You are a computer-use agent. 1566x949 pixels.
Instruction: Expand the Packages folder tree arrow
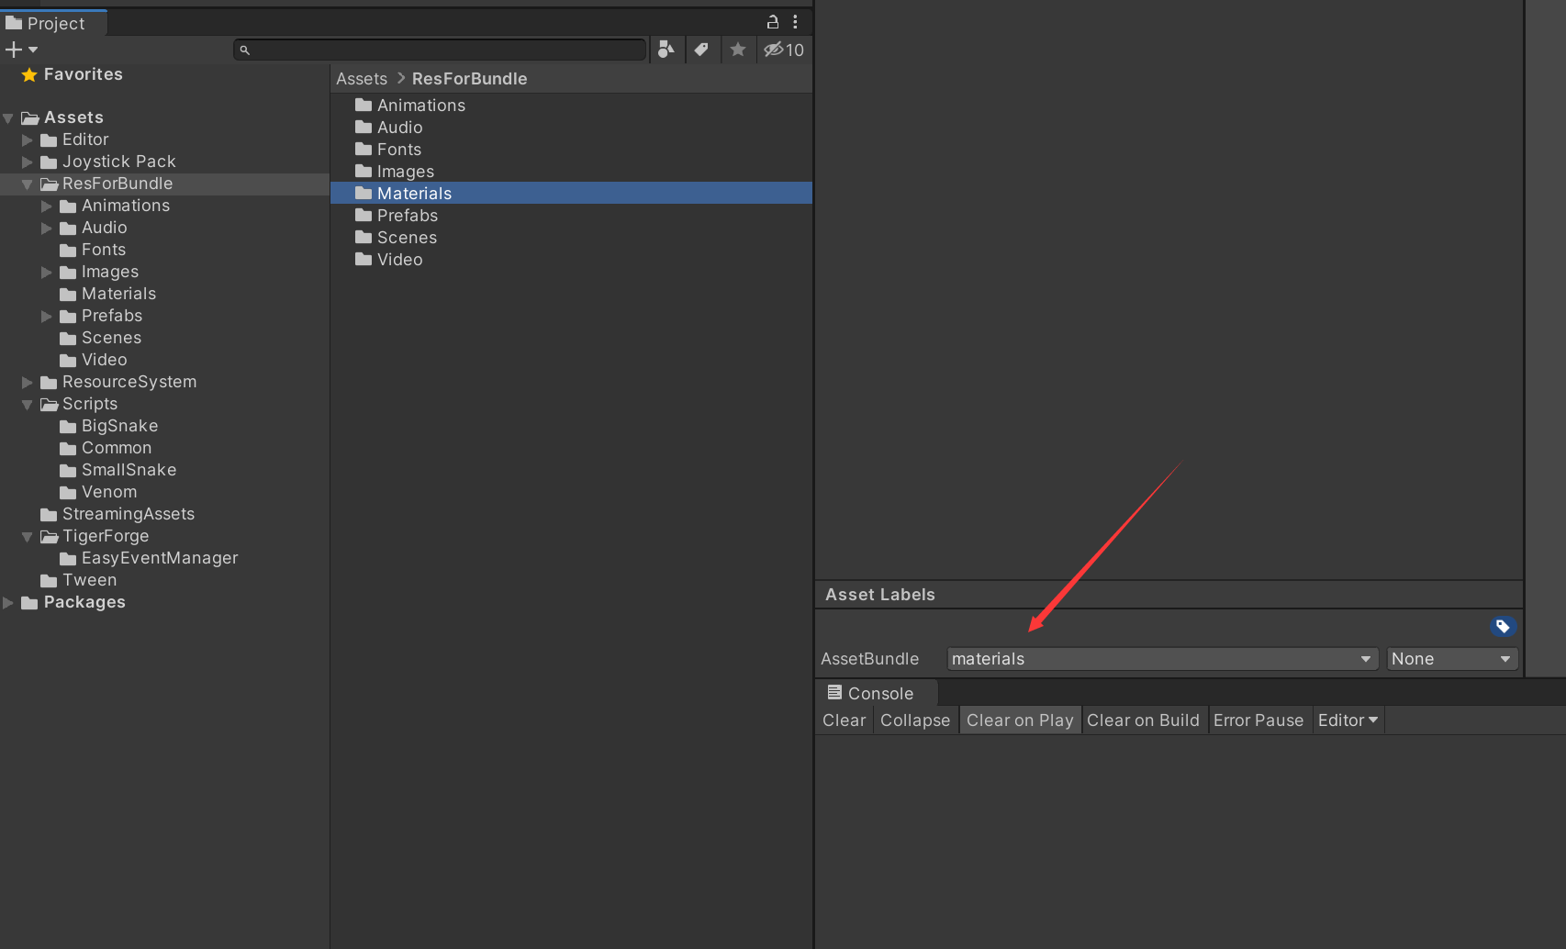(8, 603)
